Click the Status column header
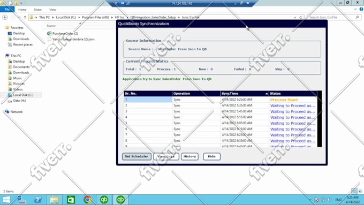The width and height of the screenshot is (364, 205). [x=293, y=94]
